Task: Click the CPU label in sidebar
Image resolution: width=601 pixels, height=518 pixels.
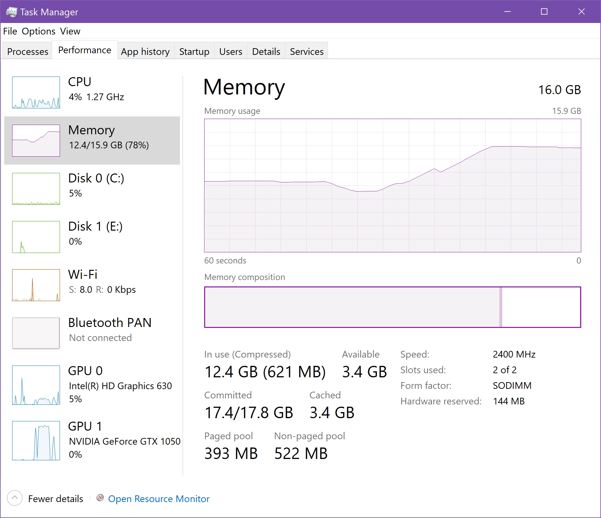Action: tap(80, 82)
